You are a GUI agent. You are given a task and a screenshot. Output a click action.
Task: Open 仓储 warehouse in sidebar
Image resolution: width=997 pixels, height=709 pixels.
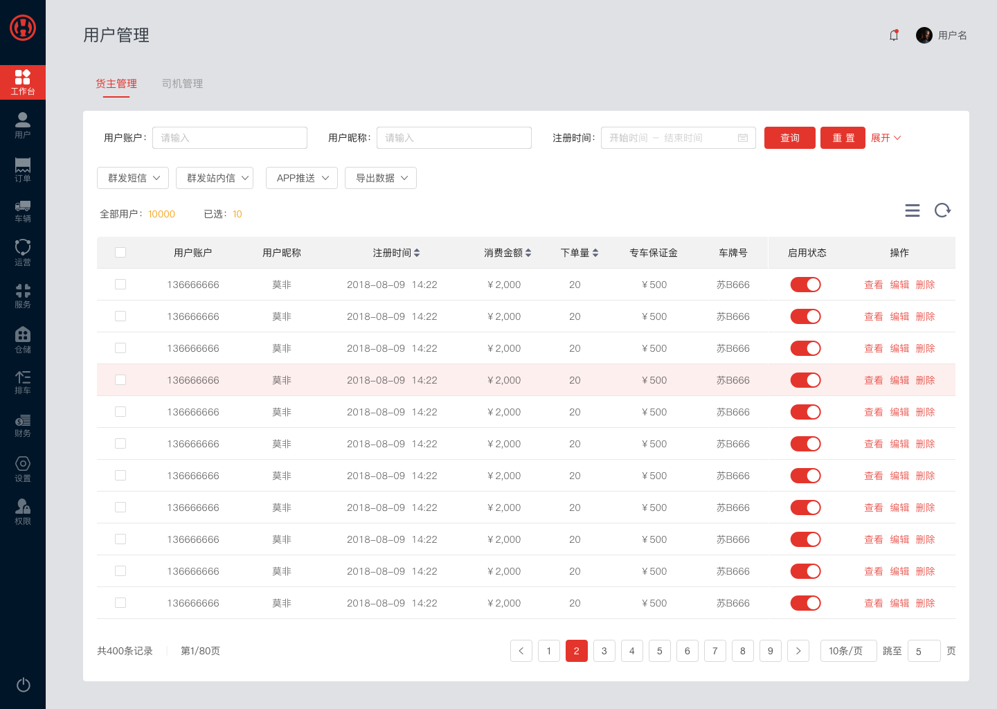(x=23, y=340)
